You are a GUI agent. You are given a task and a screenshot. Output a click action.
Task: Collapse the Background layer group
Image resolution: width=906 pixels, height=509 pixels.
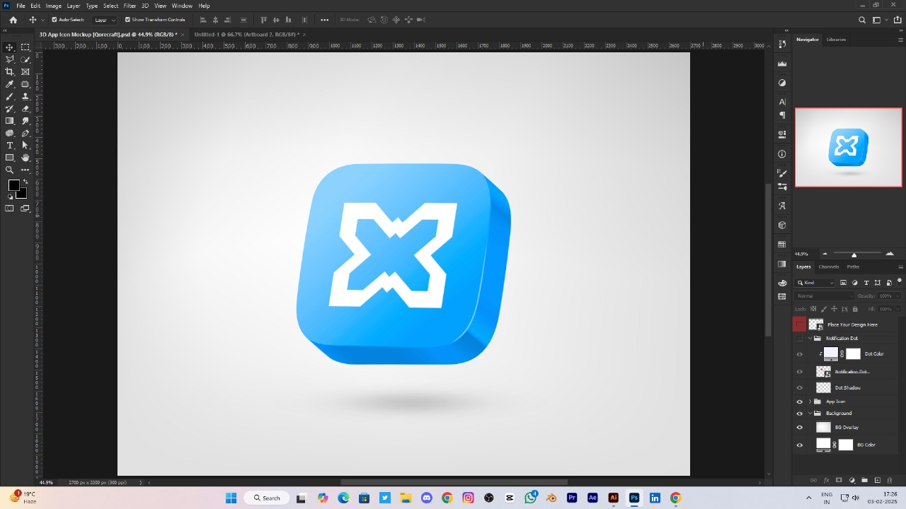coord(810,414)
